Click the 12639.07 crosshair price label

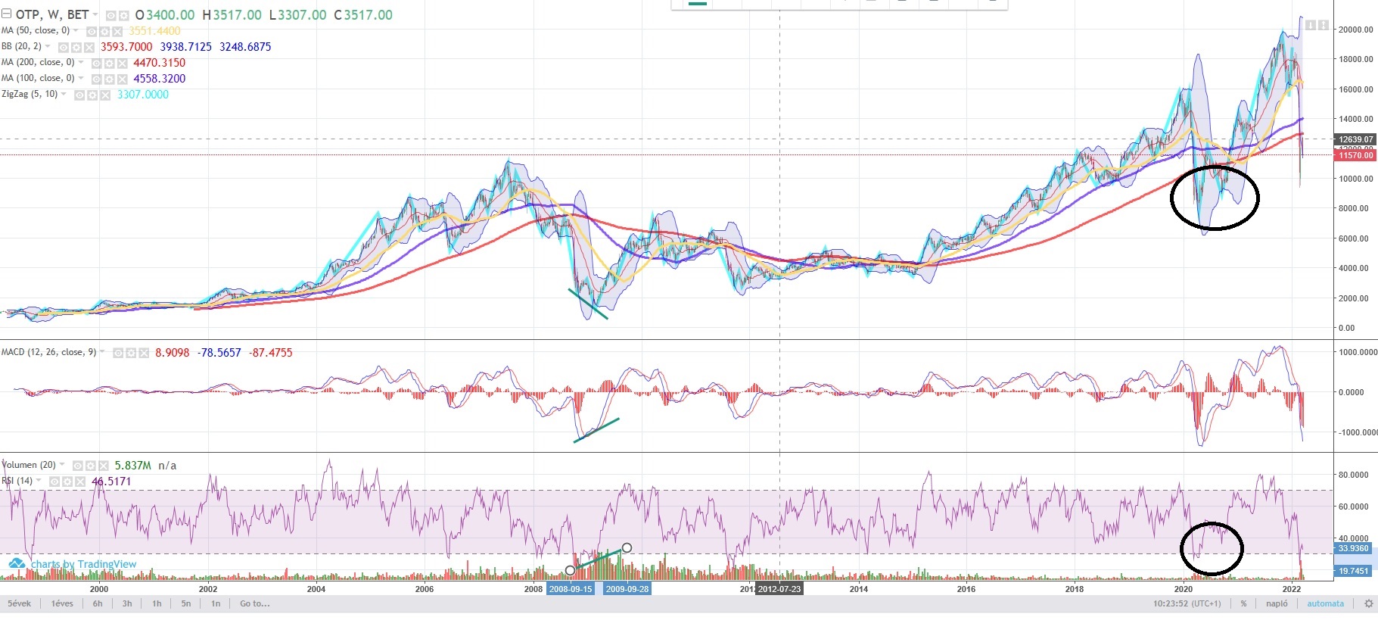click(x=1355, y=139)
